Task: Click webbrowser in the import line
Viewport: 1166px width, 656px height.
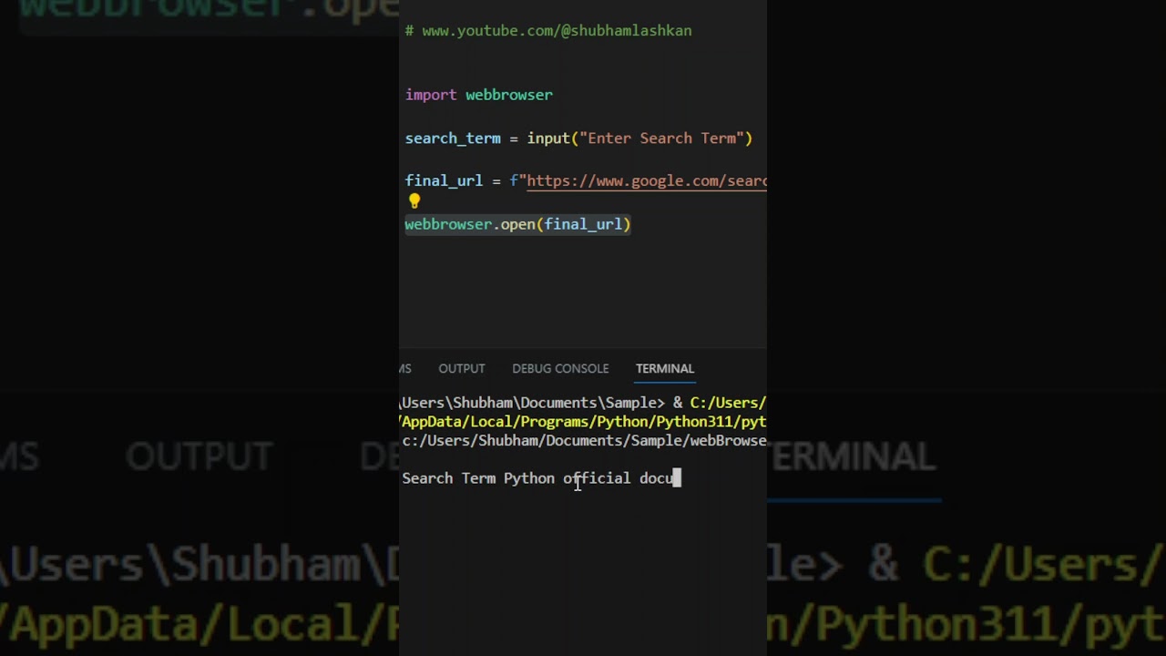Action: [508, 95]
